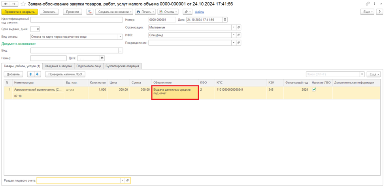This screenshot has width=385, height=186.
Task: Click the Номенклатура column header
Action: (x=38, y=83)
